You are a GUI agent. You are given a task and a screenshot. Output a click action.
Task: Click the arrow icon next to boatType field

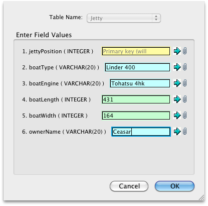tap(177, 67)
